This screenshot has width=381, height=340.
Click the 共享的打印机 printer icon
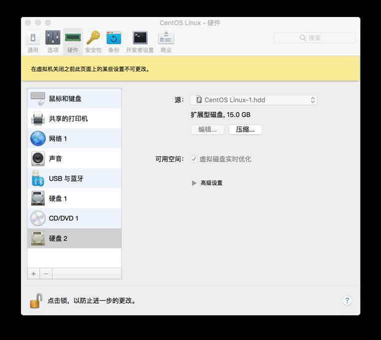tap(38, 119)
